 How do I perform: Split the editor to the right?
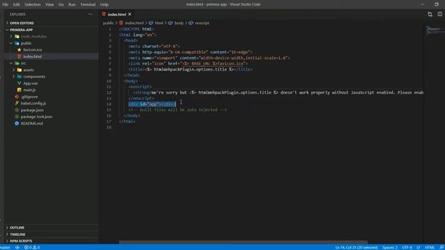tap(440, 14)
